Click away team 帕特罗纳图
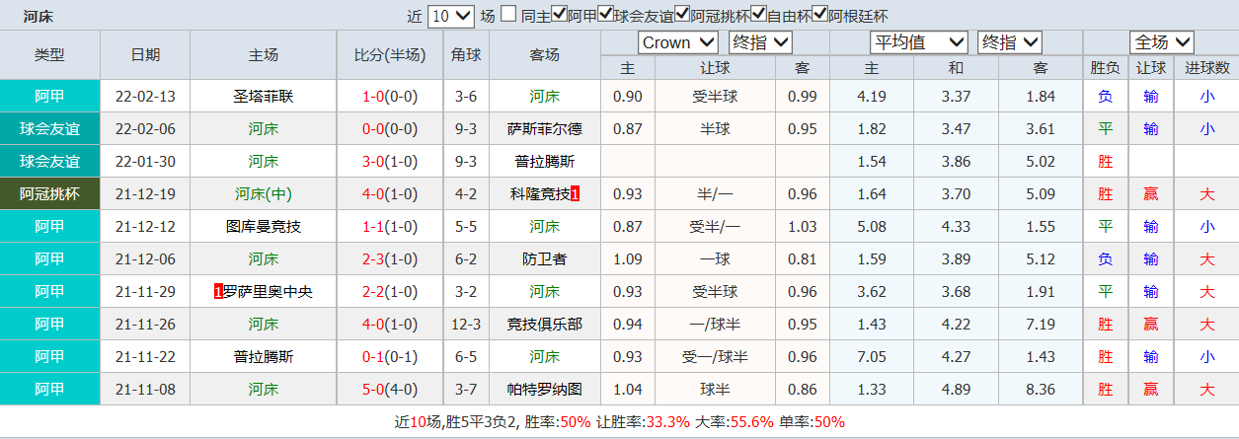 pyautogui.click(x=545, y=390)
